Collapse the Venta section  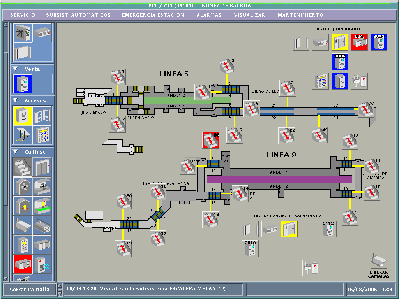click(x=16, y=69)
